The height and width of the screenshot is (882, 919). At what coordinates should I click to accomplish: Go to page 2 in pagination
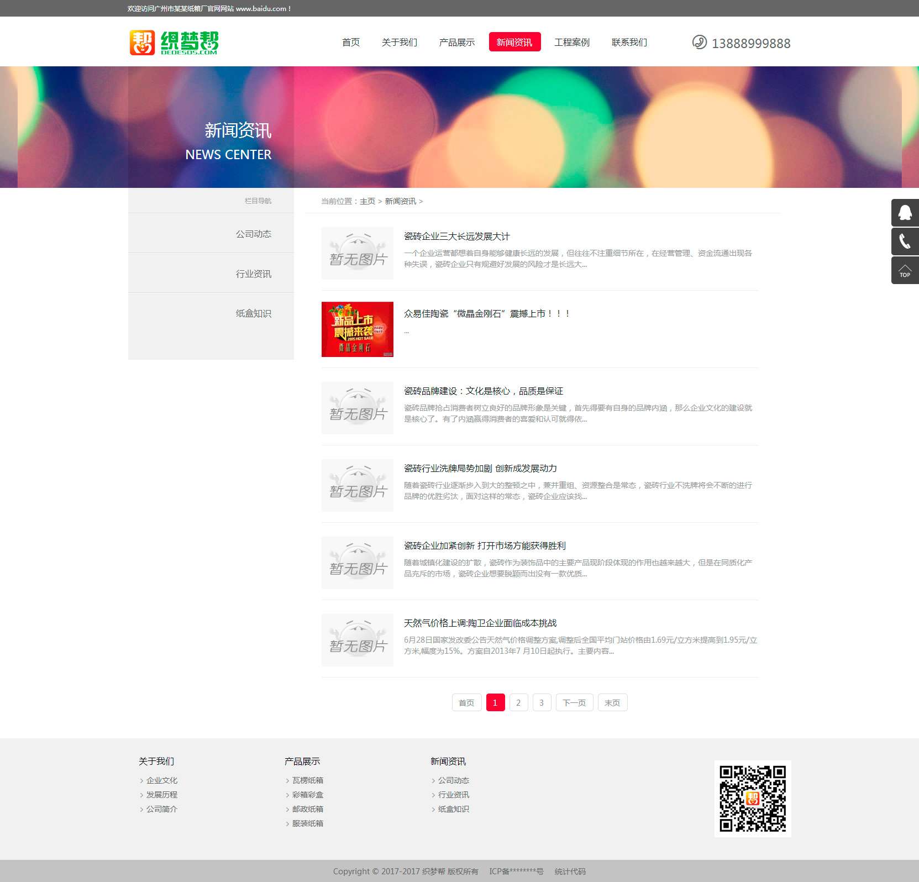click(518, 702)
